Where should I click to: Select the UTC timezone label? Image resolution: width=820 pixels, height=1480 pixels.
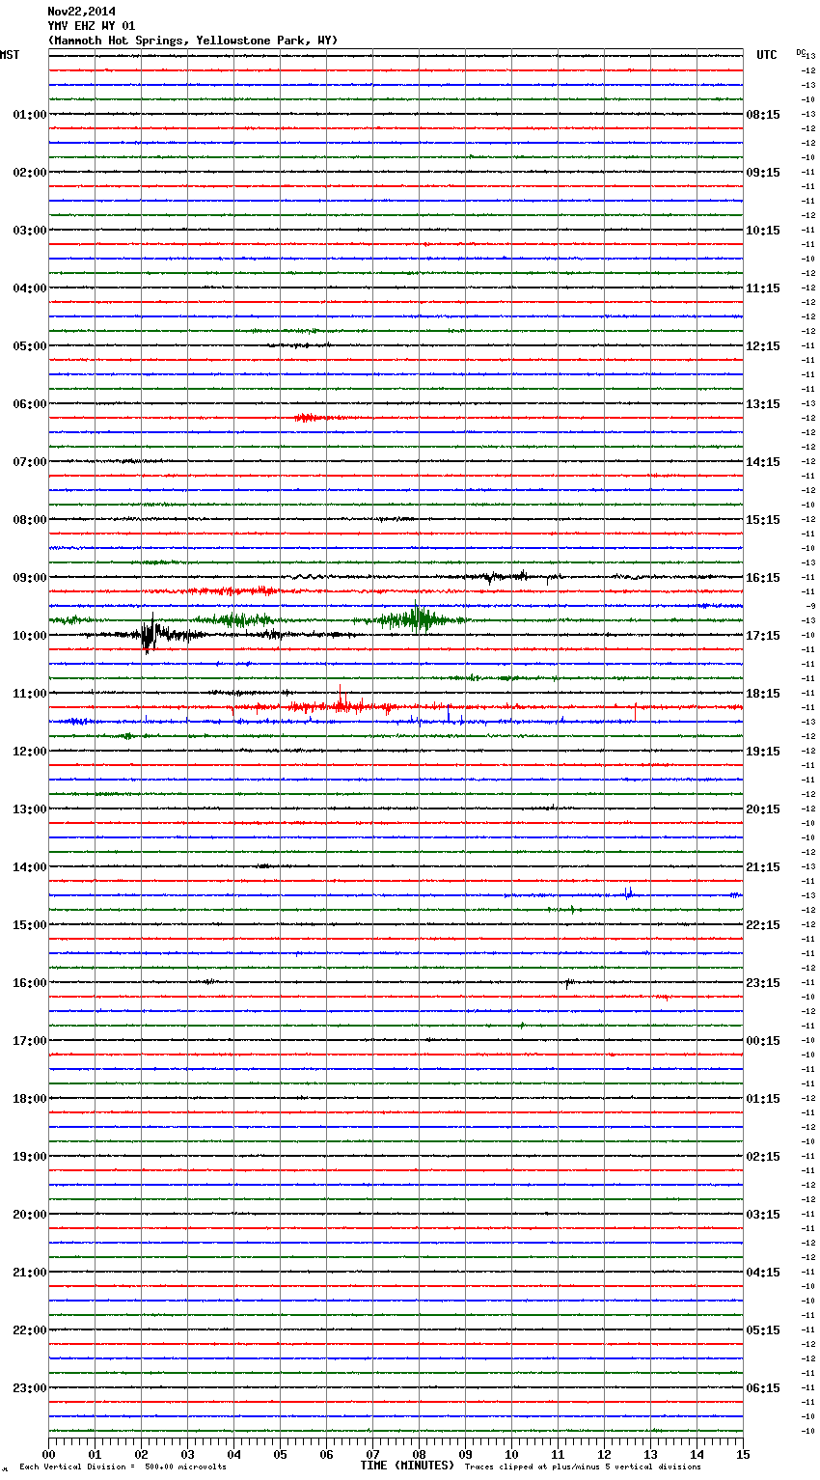point(766,55)
